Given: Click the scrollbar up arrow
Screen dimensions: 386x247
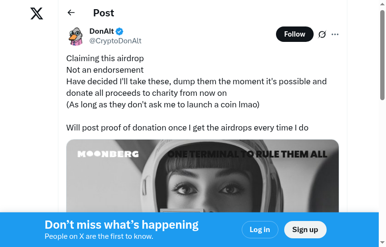Looking at the screenshot, I should click(382, 4).
